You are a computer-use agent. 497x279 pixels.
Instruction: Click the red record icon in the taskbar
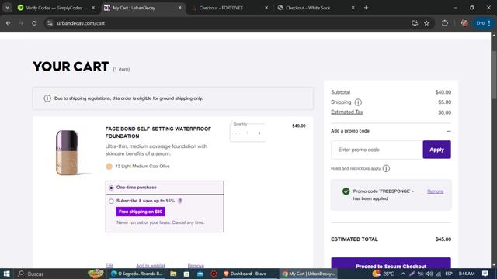pos(214,274)
